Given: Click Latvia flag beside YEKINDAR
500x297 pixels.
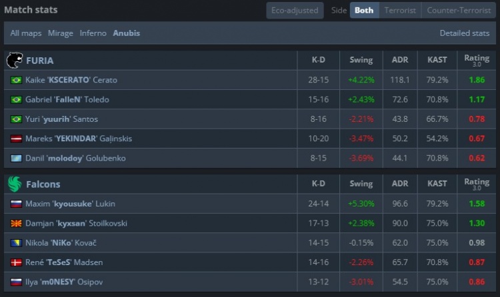Looking at the screenshot, I should [x=16, y=139].
